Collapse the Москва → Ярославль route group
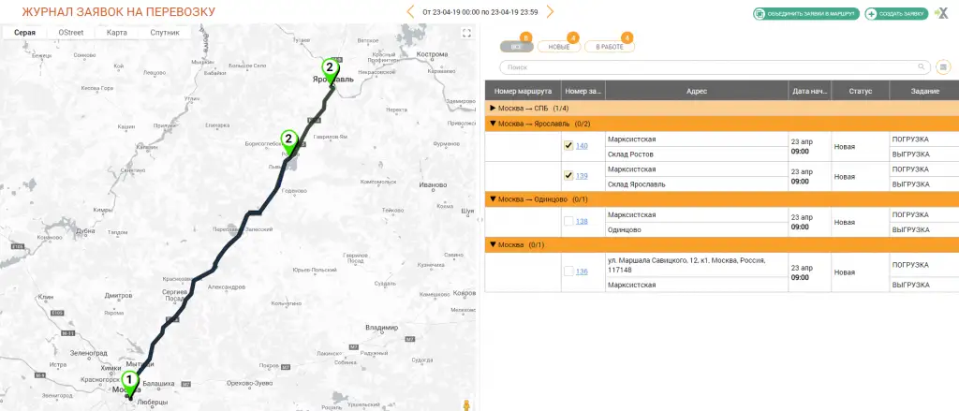The width and height of the screenshot is (959, 411). (493, 124)
